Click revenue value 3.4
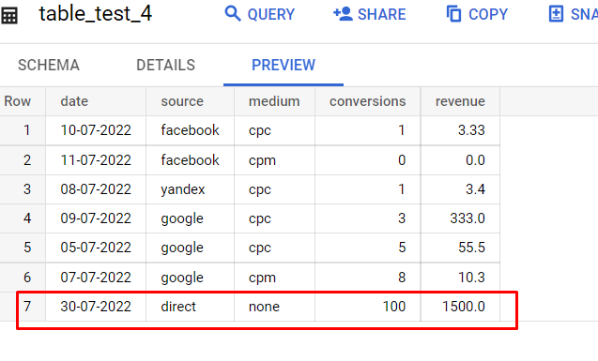 [475, 189]
